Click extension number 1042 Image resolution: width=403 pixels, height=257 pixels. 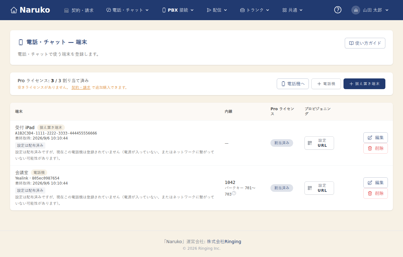click(230, 182)
